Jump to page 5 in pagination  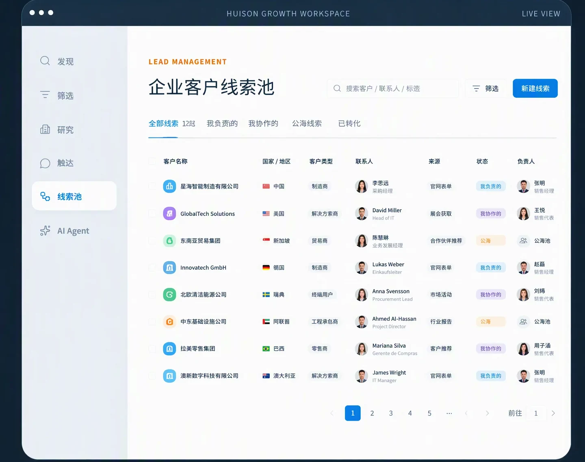[x=429, y=413]
